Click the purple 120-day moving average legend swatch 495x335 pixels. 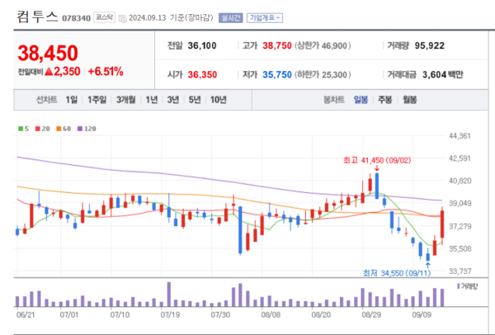pyautogui.click(x=80, y=129)
